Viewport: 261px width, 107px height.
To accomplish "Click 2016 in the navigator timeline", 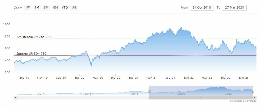I will click(88, 94).
